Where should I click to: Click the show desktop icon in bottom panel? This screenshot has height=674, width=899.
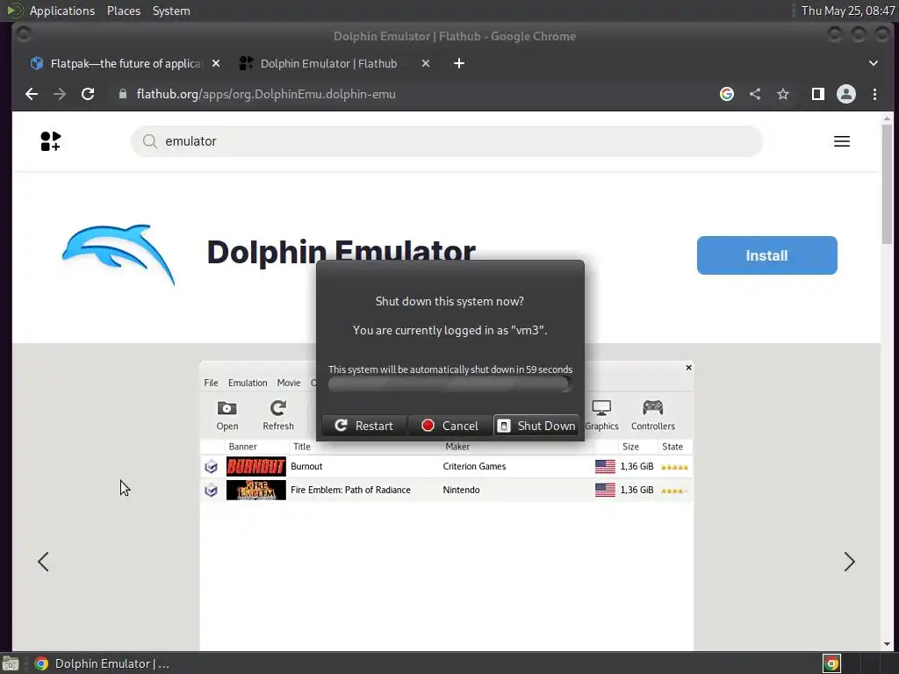tap(11, 663)
